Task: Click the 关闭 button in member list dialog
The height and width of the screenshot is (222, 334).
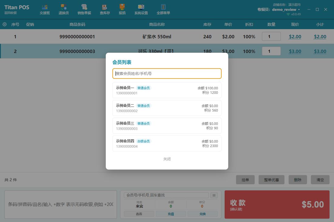Action: click(x=167, y=159)
